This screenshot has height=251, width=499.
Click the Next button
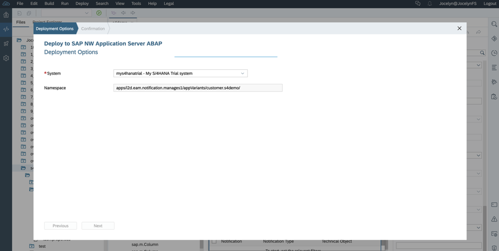tap(98, 226)
